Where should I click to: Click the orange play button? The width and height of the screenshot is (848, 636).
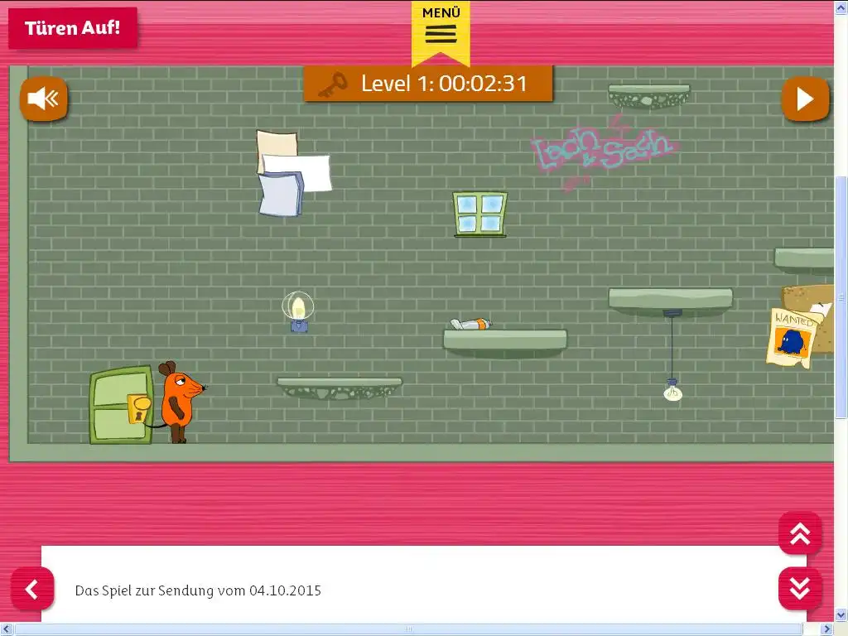pos(805,99)
